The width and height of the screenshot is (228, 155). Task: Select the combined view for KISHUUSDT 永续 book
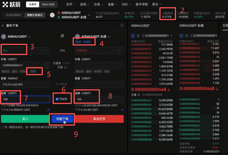181,36
